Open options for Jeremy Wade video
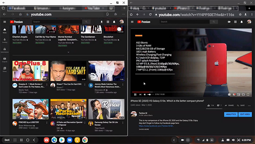 coord(123,84)
